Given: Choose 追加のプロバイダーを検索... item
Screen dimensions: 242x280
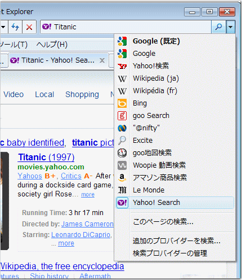Looking at the screenshot, I should pos(175,241).
